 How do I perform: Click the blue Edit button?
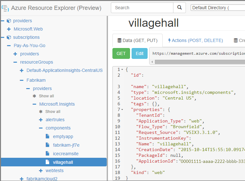140,53
